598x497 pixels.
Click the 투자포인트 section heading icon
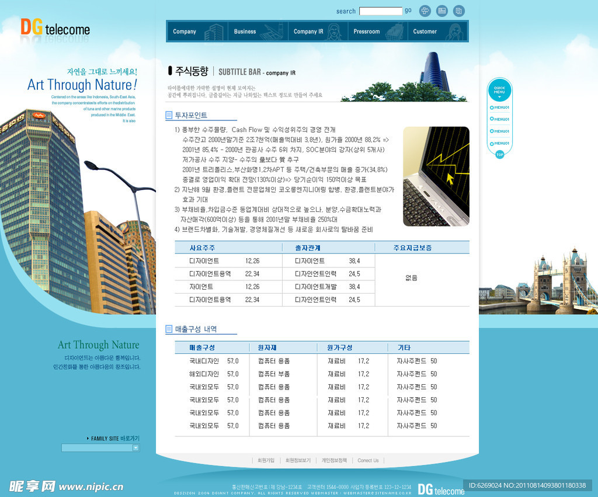[x=169, y=116]
